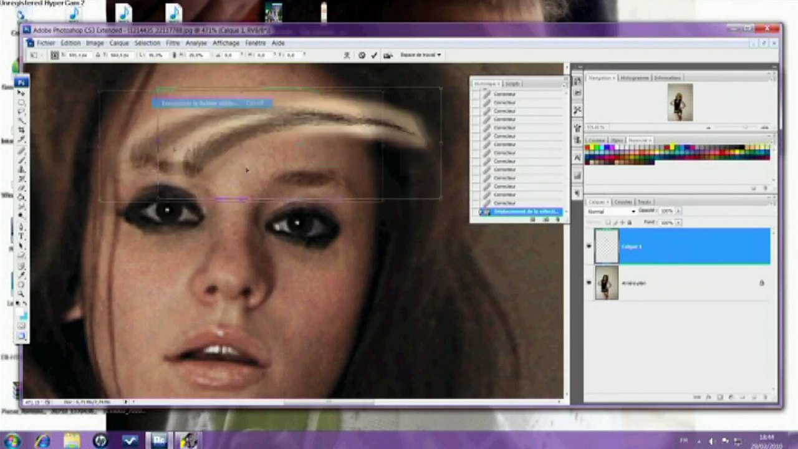
Task: Select the Move tool
Action: click(x=21, y=92)
